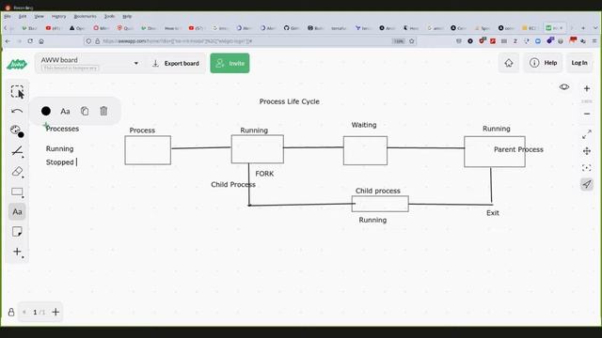Open the AWW board name dropdown
The width and height of the screenshot is (602, 338).
click(x=135, y=63)
